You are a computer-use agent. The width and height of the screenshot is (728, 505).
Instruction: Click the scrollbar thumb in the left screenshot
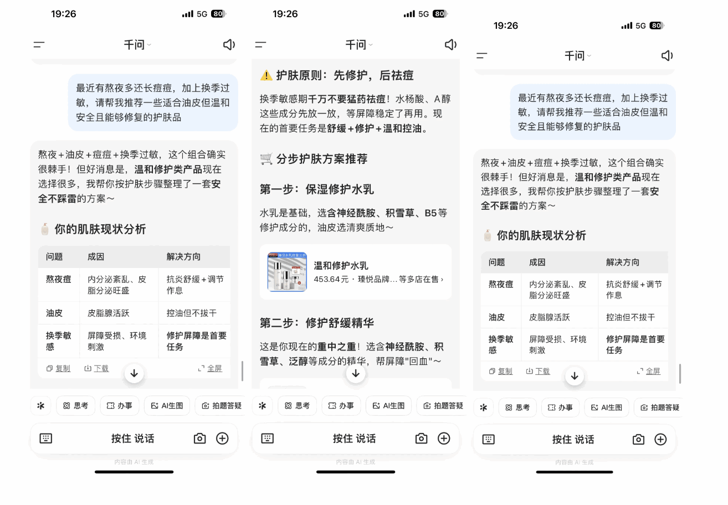(x=242, y=371)
